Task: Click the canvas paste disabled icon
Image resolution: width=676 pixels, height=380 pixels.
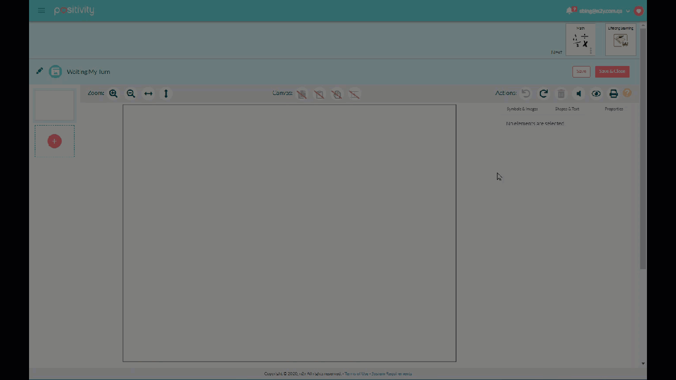Action: pos(319,94)
